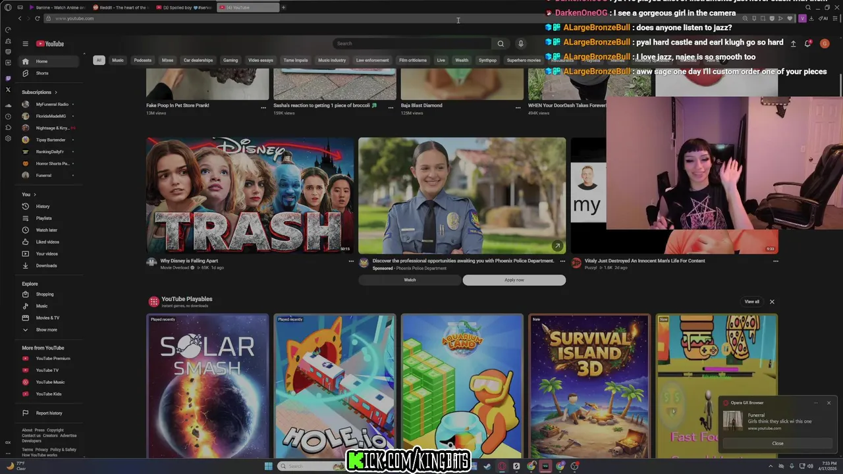Click the search magnifier button
The image size is (843, 474).
[501, 43]
